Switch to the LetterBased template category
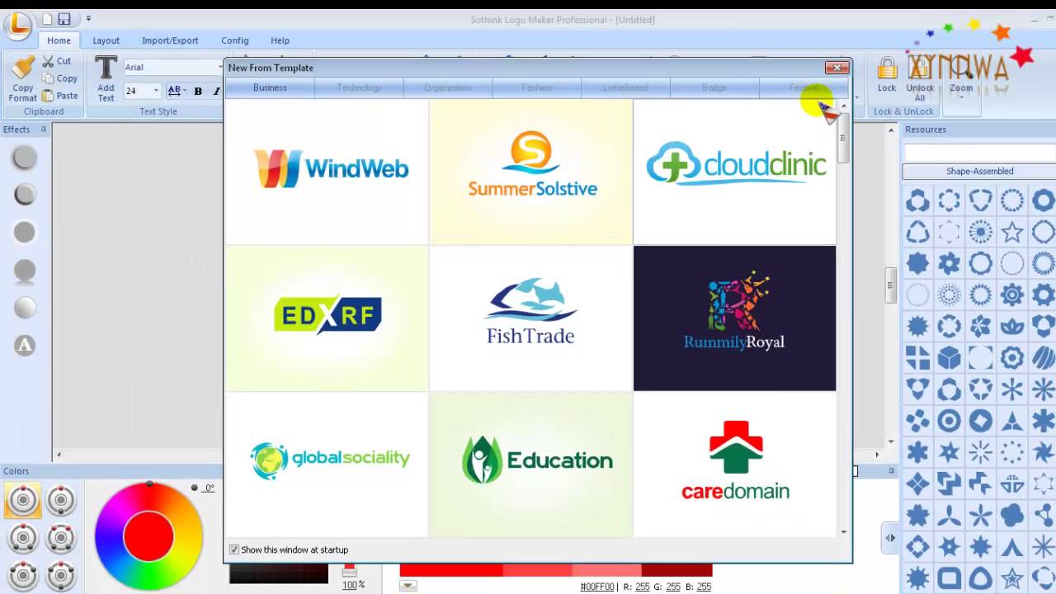 point(625,87)
